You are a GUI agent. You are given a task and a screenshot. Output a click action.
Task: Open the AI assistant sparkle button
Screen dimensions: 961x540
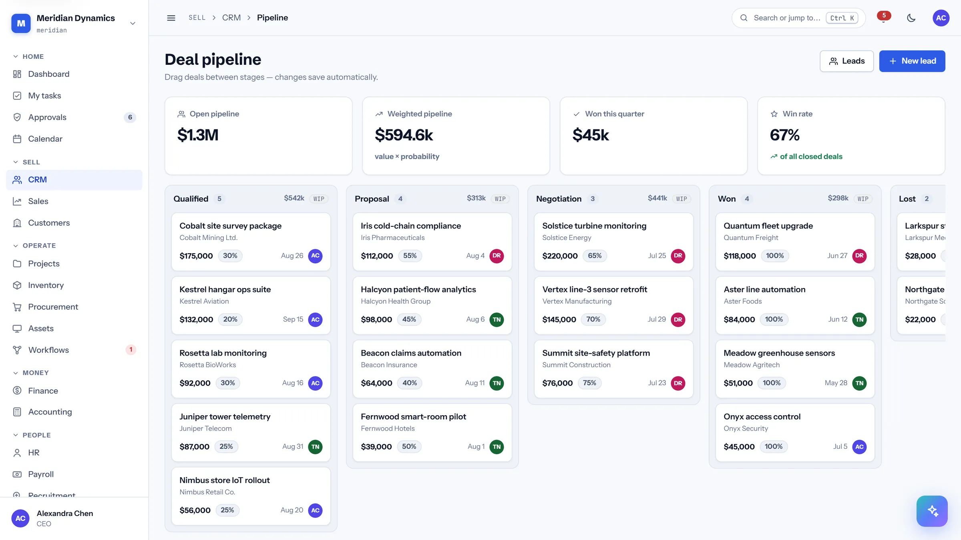(x=932, y=511)
